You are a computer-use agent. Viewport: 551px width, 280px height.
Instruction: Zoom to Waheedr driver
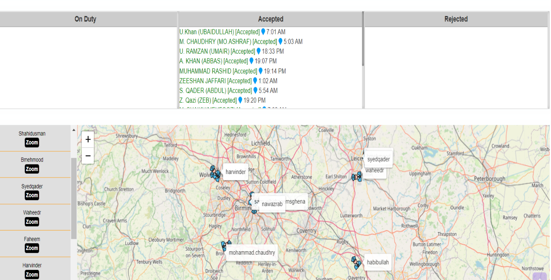pos(32,222)
